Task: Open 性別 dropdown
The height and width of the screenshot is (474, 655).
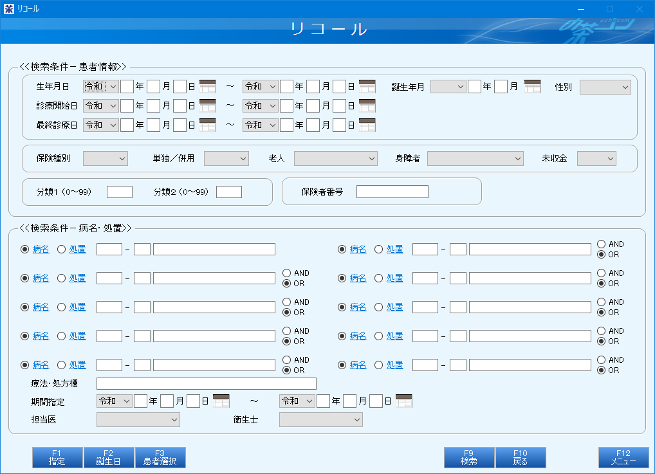Action: [605, 87]
